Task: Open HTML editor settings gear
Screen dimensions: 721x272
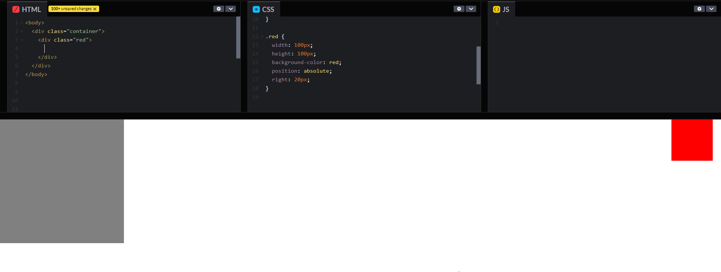Action: tap(219, 9)
